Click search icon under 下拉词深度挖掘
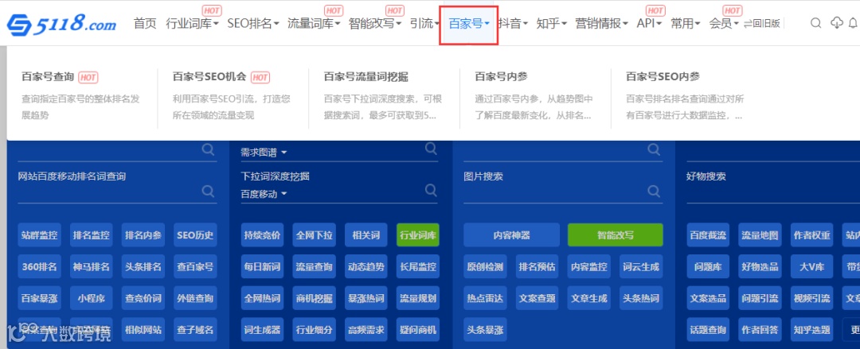 pyautogui.click(x=431, y=190)
